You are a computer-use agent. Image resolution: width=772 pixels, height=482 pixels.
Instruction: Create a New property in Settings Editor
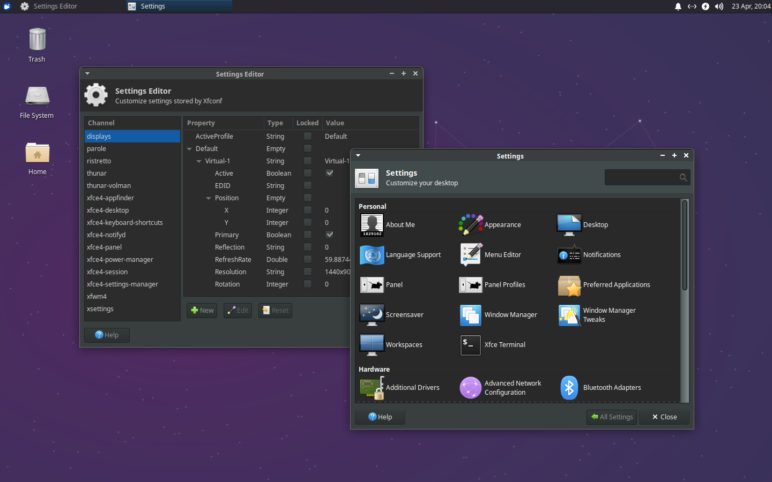pyautogui.click(x=202, y=310)
